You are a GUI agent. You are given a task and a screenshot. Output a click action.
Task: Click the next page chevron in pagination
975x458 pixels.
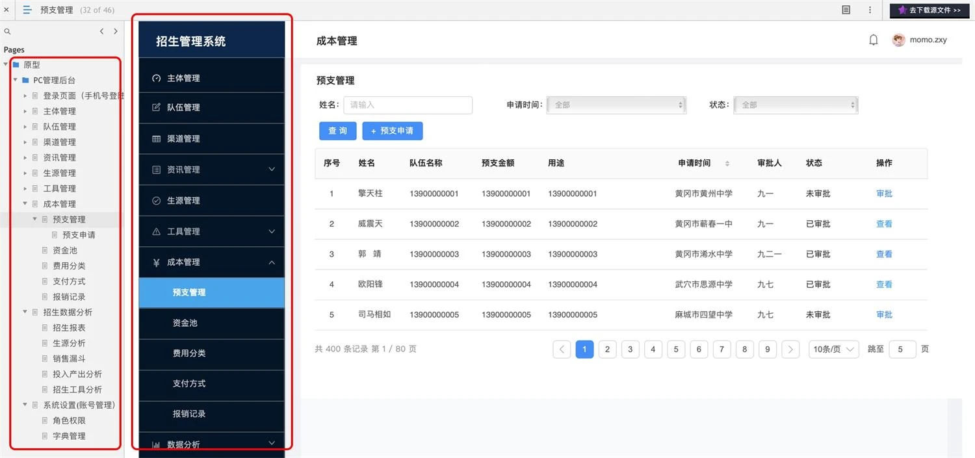click(790, 350)
